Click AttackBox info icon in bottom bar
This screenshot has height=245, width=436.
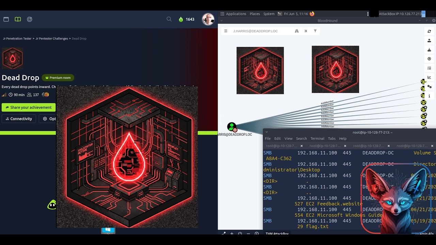pyautogui.click(x=257, y=234)
